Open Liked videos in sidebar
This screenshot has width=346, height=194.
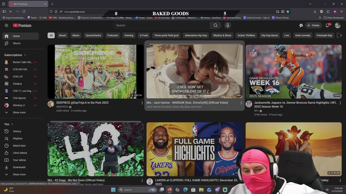(21, 153)
